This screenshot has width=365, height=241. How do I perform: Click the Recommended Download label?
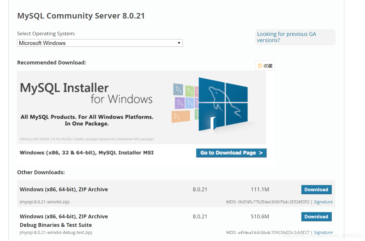tap(52, 62)
